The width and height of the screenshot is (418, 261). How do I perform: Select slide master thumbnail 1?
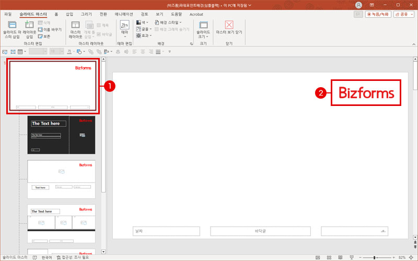(53, 86)
